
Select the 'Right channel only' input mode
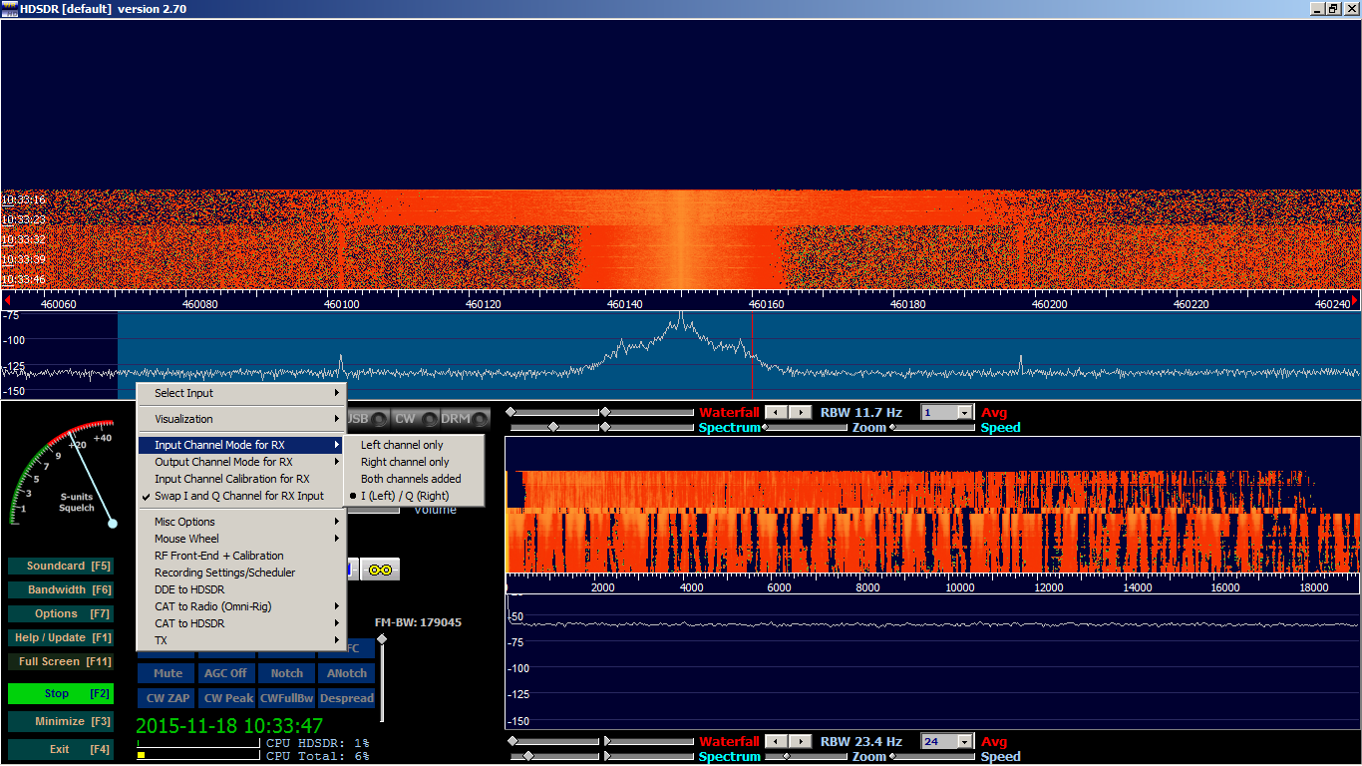pos(413,462)
